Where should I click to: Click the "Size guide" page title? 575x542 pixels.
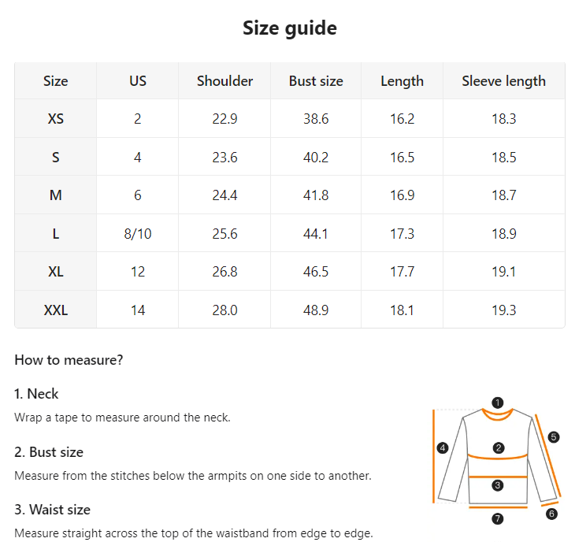click(x=289, y=28)
